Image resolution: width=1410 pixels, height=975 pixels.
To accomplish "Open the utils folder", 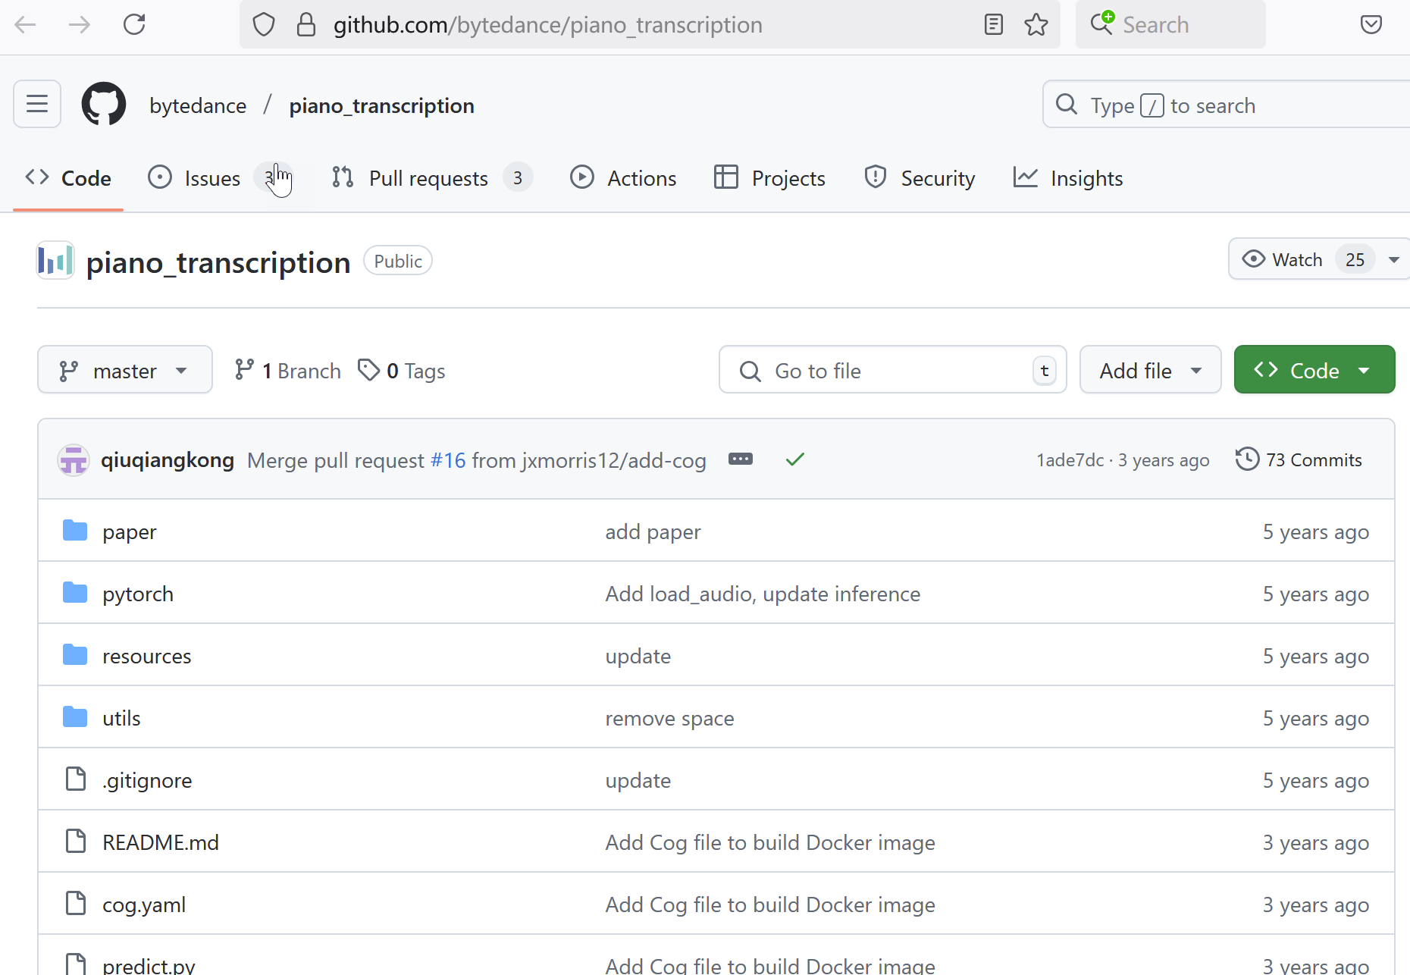I will pos(121,718).
